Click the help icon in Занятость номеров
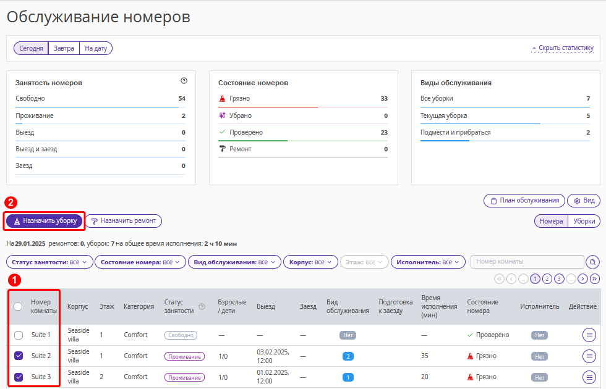606x389 pixels. 184,81
